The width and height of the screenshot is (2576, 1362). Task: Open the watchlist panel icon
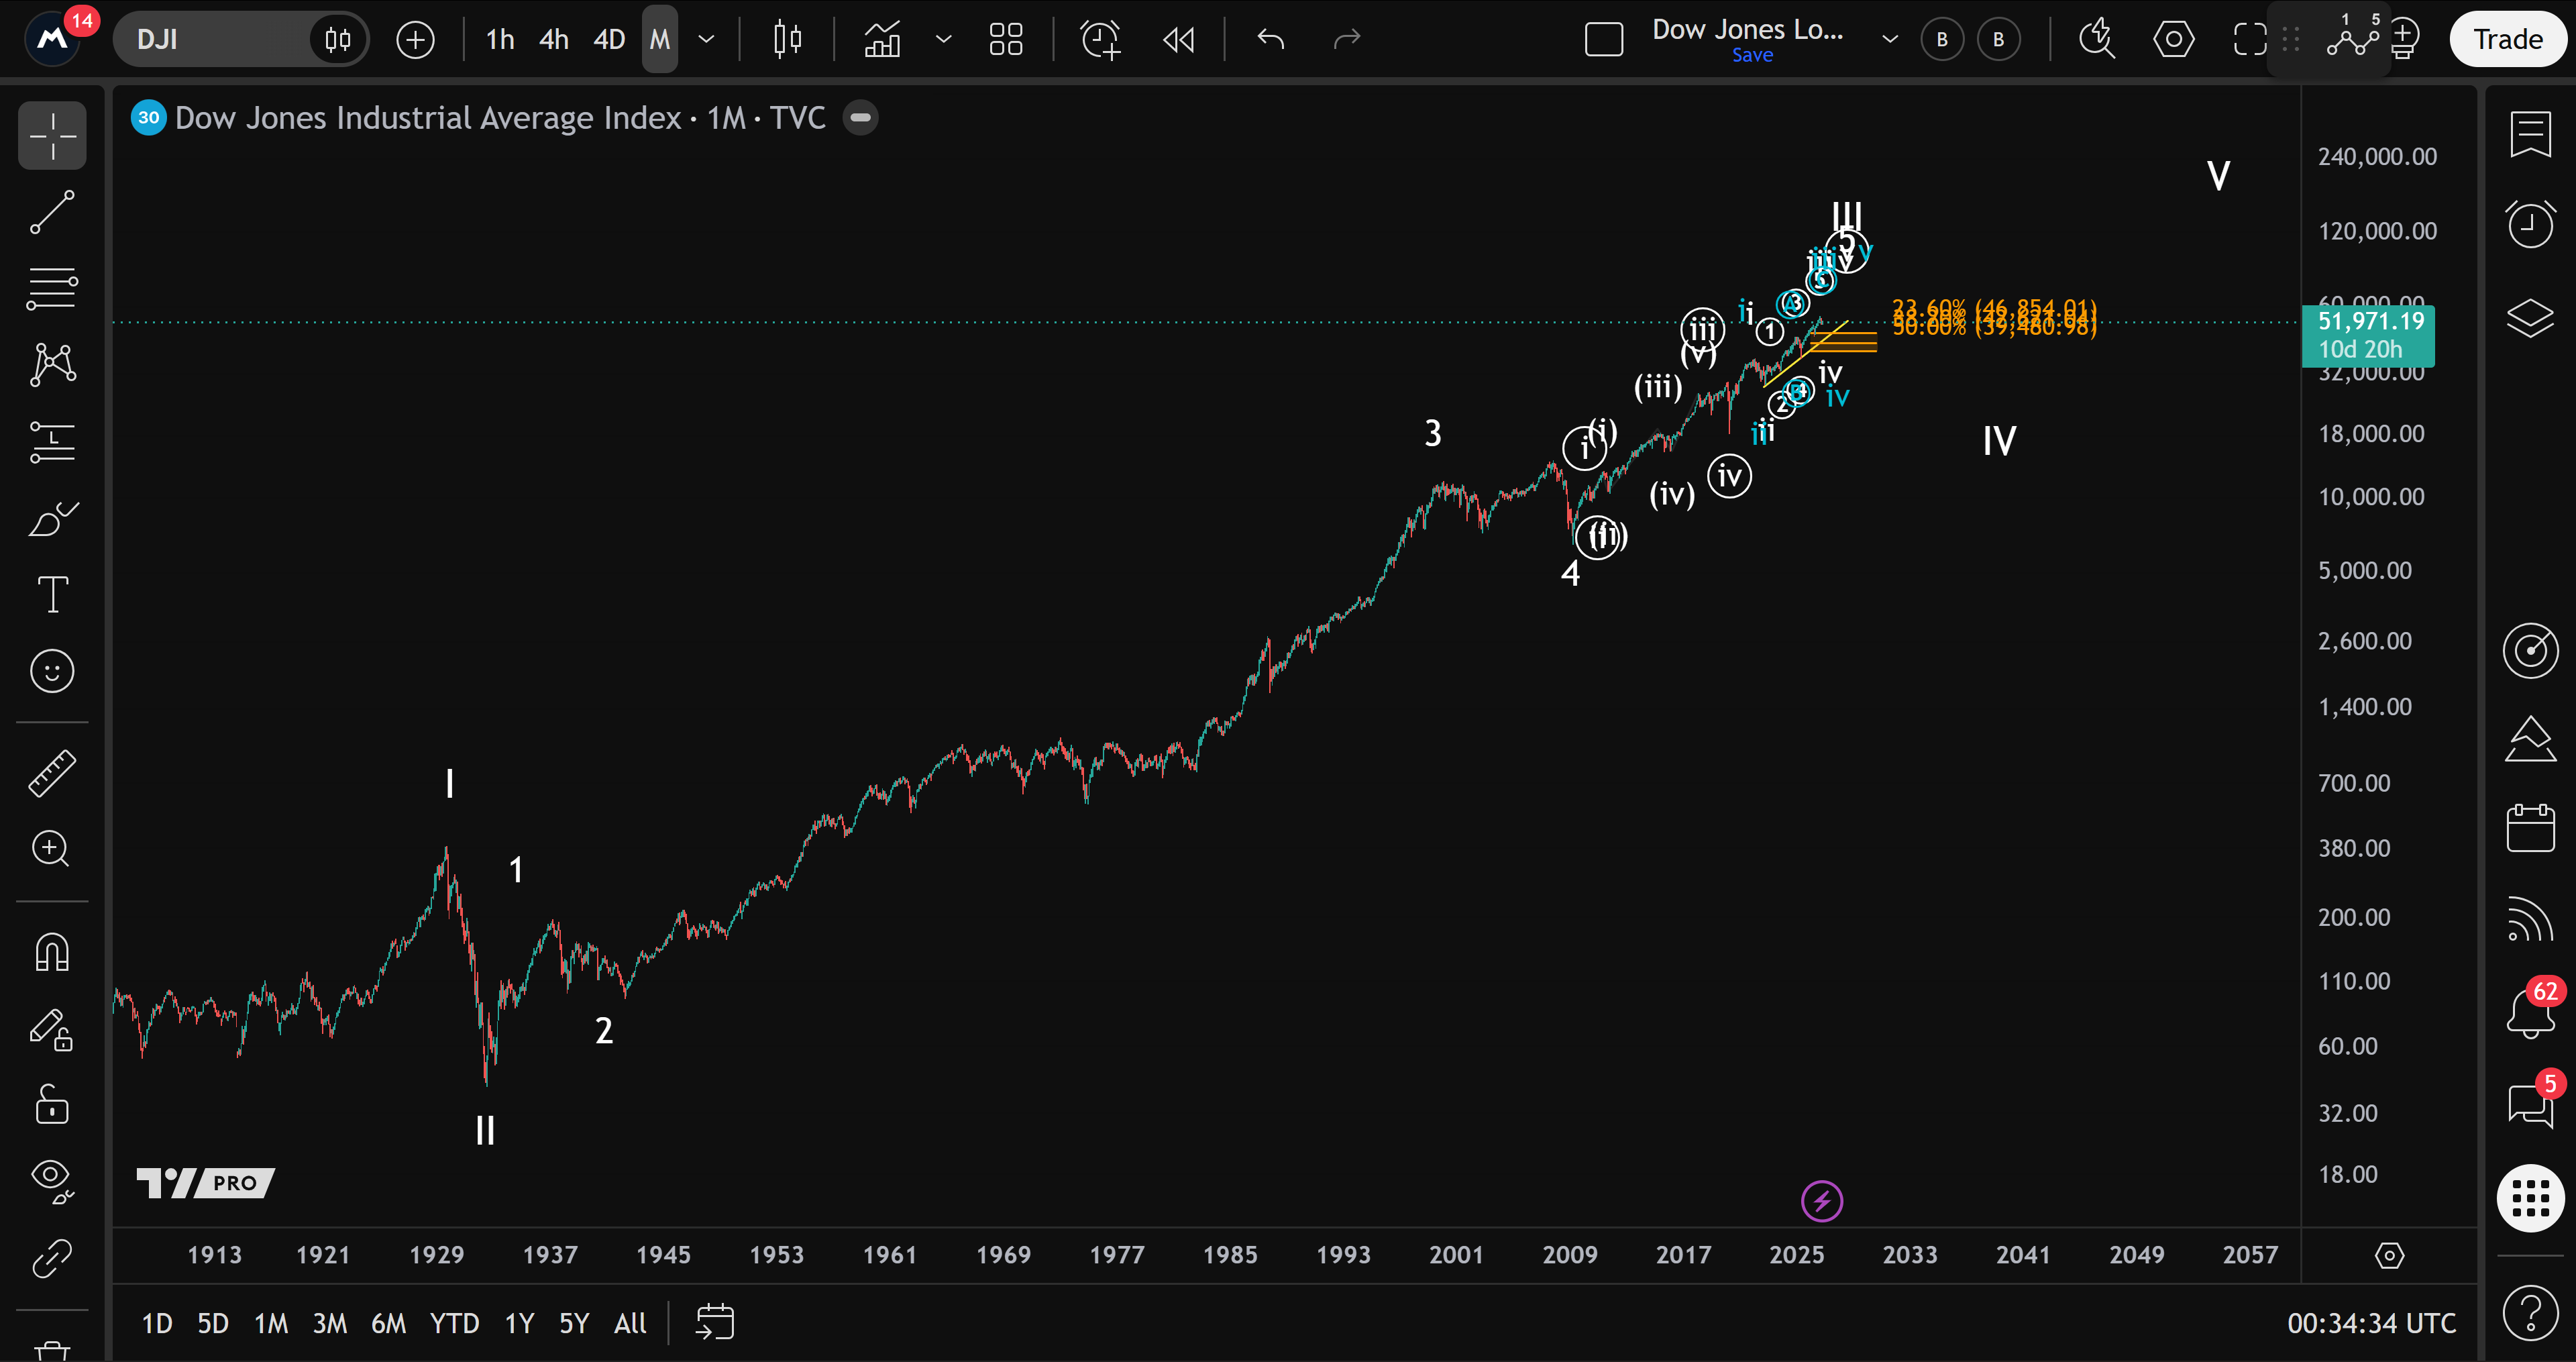click(x=2530, y=135)
